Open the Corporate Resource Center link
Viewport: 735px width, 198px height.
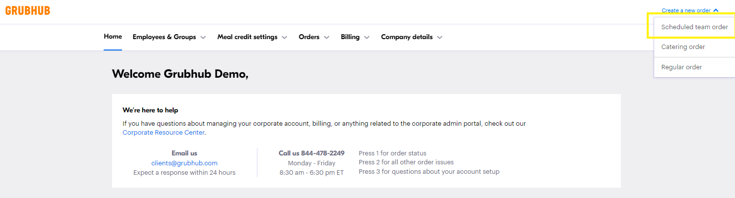(x=163, y=133)
